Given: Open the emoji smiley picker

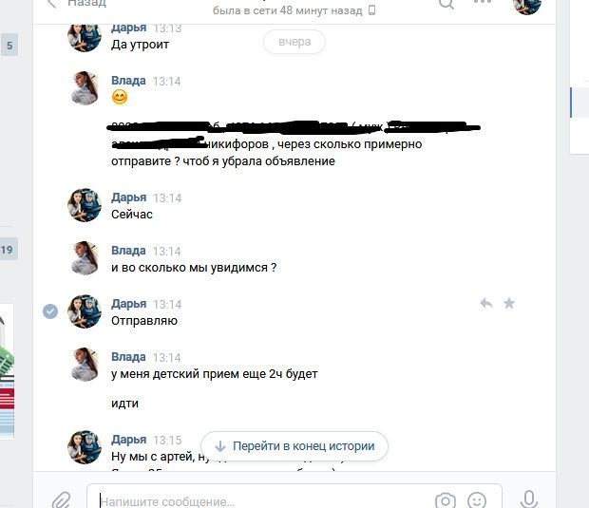Looking at the screenshot, I should click(x=477, y=500).
